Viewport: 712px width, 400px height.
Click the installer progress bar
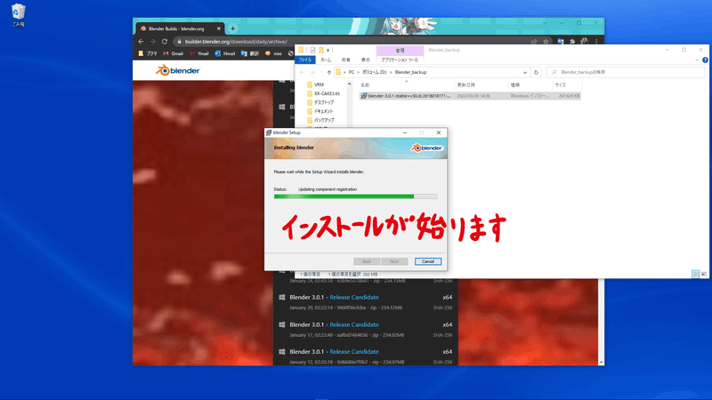pyautogui.click(x=355, y=196)
